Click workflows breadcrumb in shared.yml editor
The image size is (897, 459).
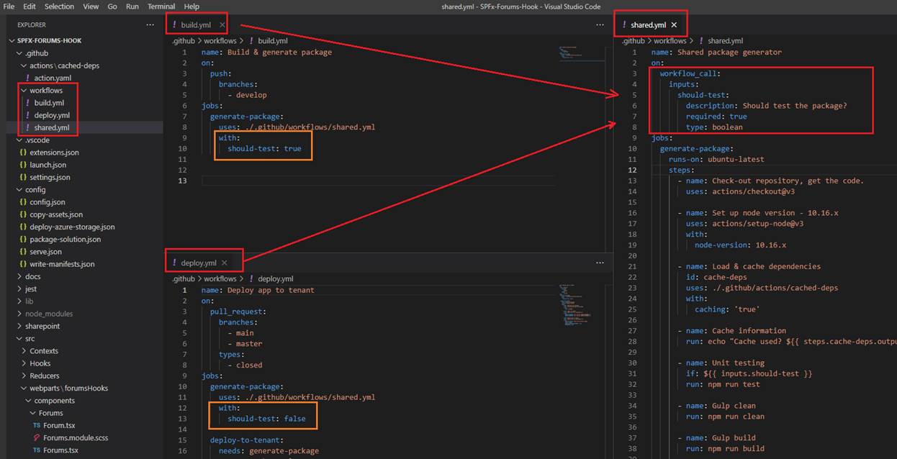coord(670,41)
